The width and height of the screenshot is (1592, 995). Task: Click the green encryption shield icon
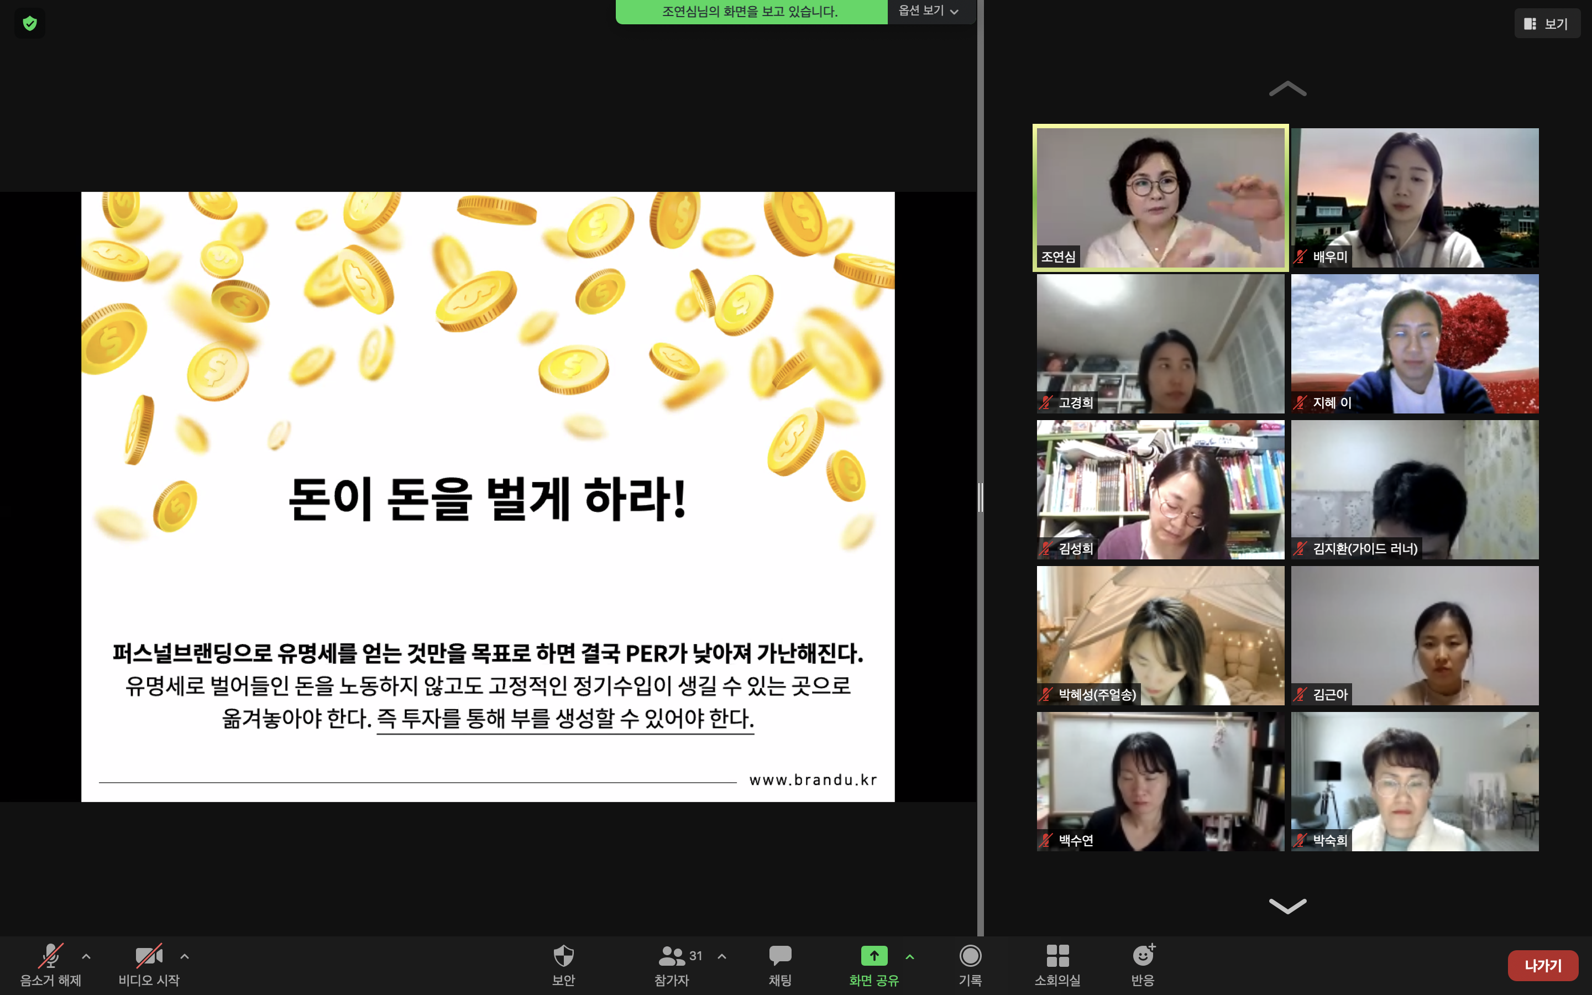30,24
